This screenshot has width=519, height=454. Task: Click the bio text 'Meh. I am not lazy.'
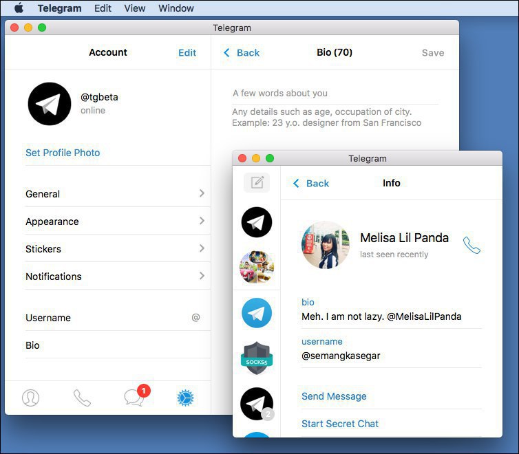(343, 316)
